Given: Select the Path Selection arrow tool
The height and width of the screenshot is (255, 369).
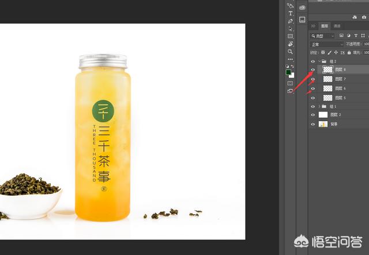Looking at the screenshot, I should [291, 29].
